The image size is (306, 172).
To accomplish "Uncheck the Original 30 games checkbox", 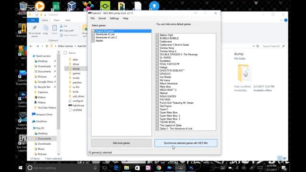I will pyautogui.click(x=93, y=31).
